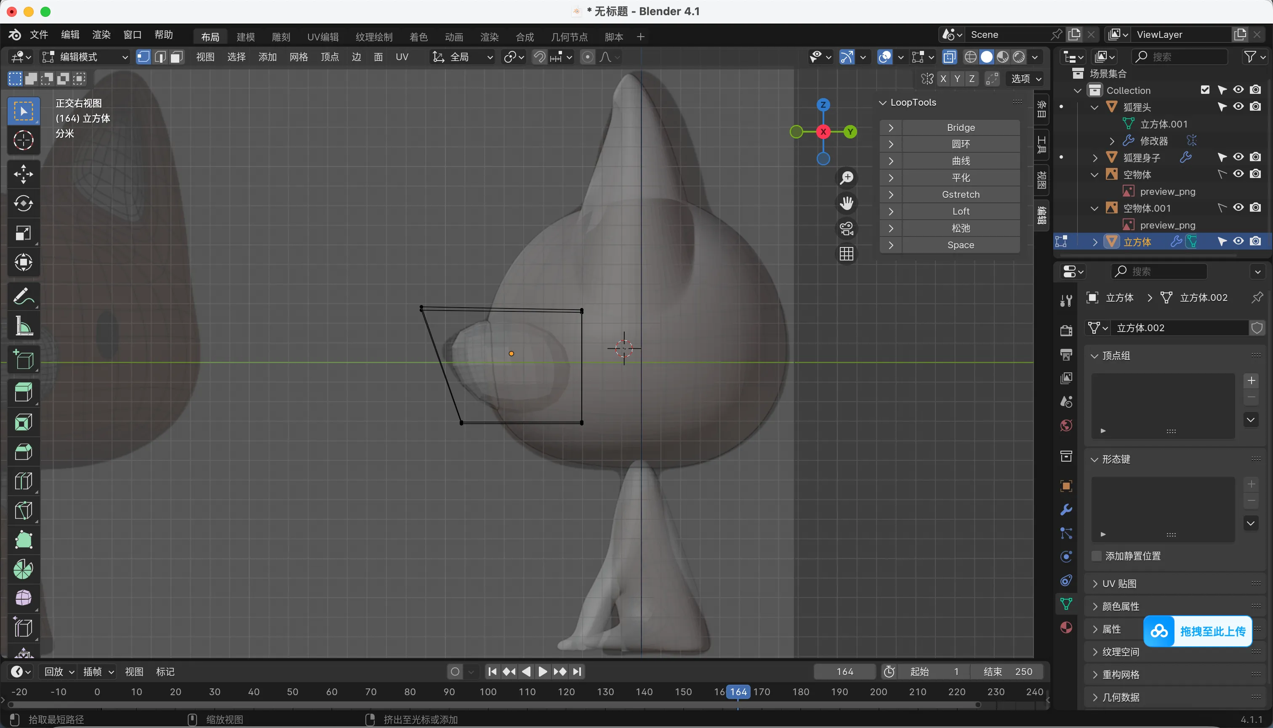Screen dimensions: 1273x728
Task: Click the Loft button
Action: click(960, 211)
